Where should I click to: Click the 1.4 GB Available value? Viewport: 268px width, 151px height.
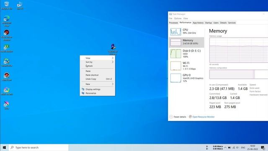243,89
